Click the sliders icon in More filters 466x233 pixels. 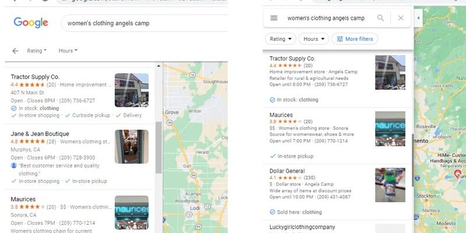click(340, 39)
